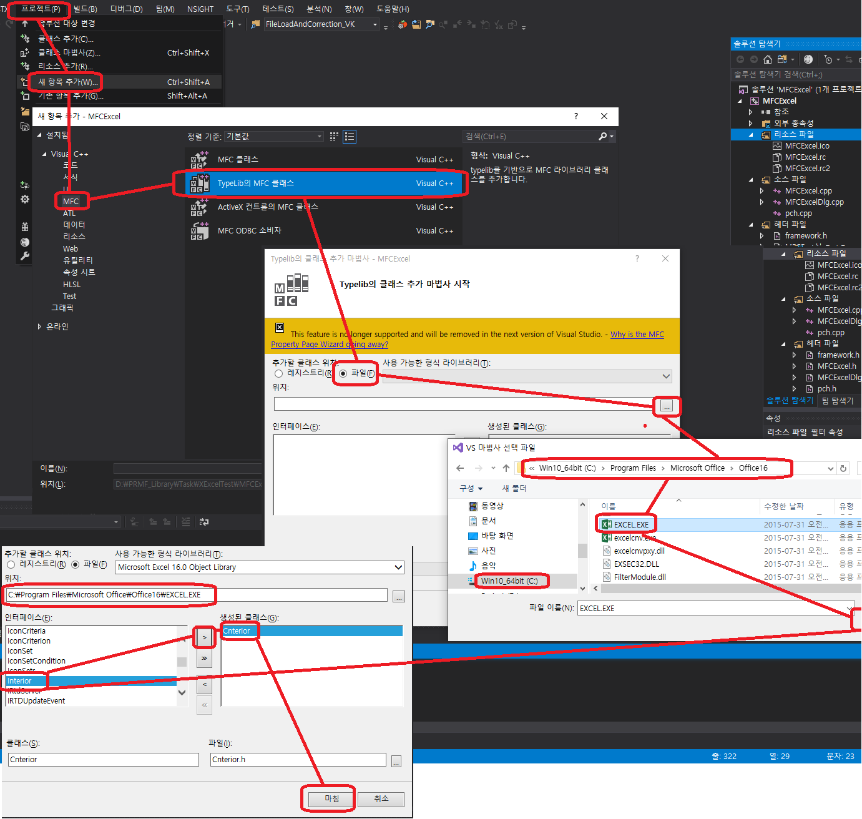Click 수정한 날짜 column header
The width and height of the screenshot is (862, 819).
click(x=783, y=506)
